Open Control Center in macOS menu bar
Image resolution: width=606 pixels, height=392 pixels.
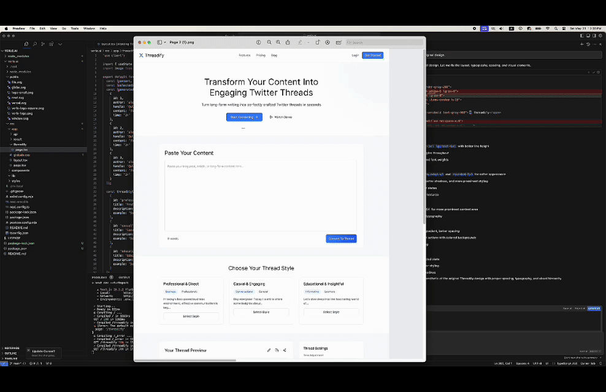[564, 29]
